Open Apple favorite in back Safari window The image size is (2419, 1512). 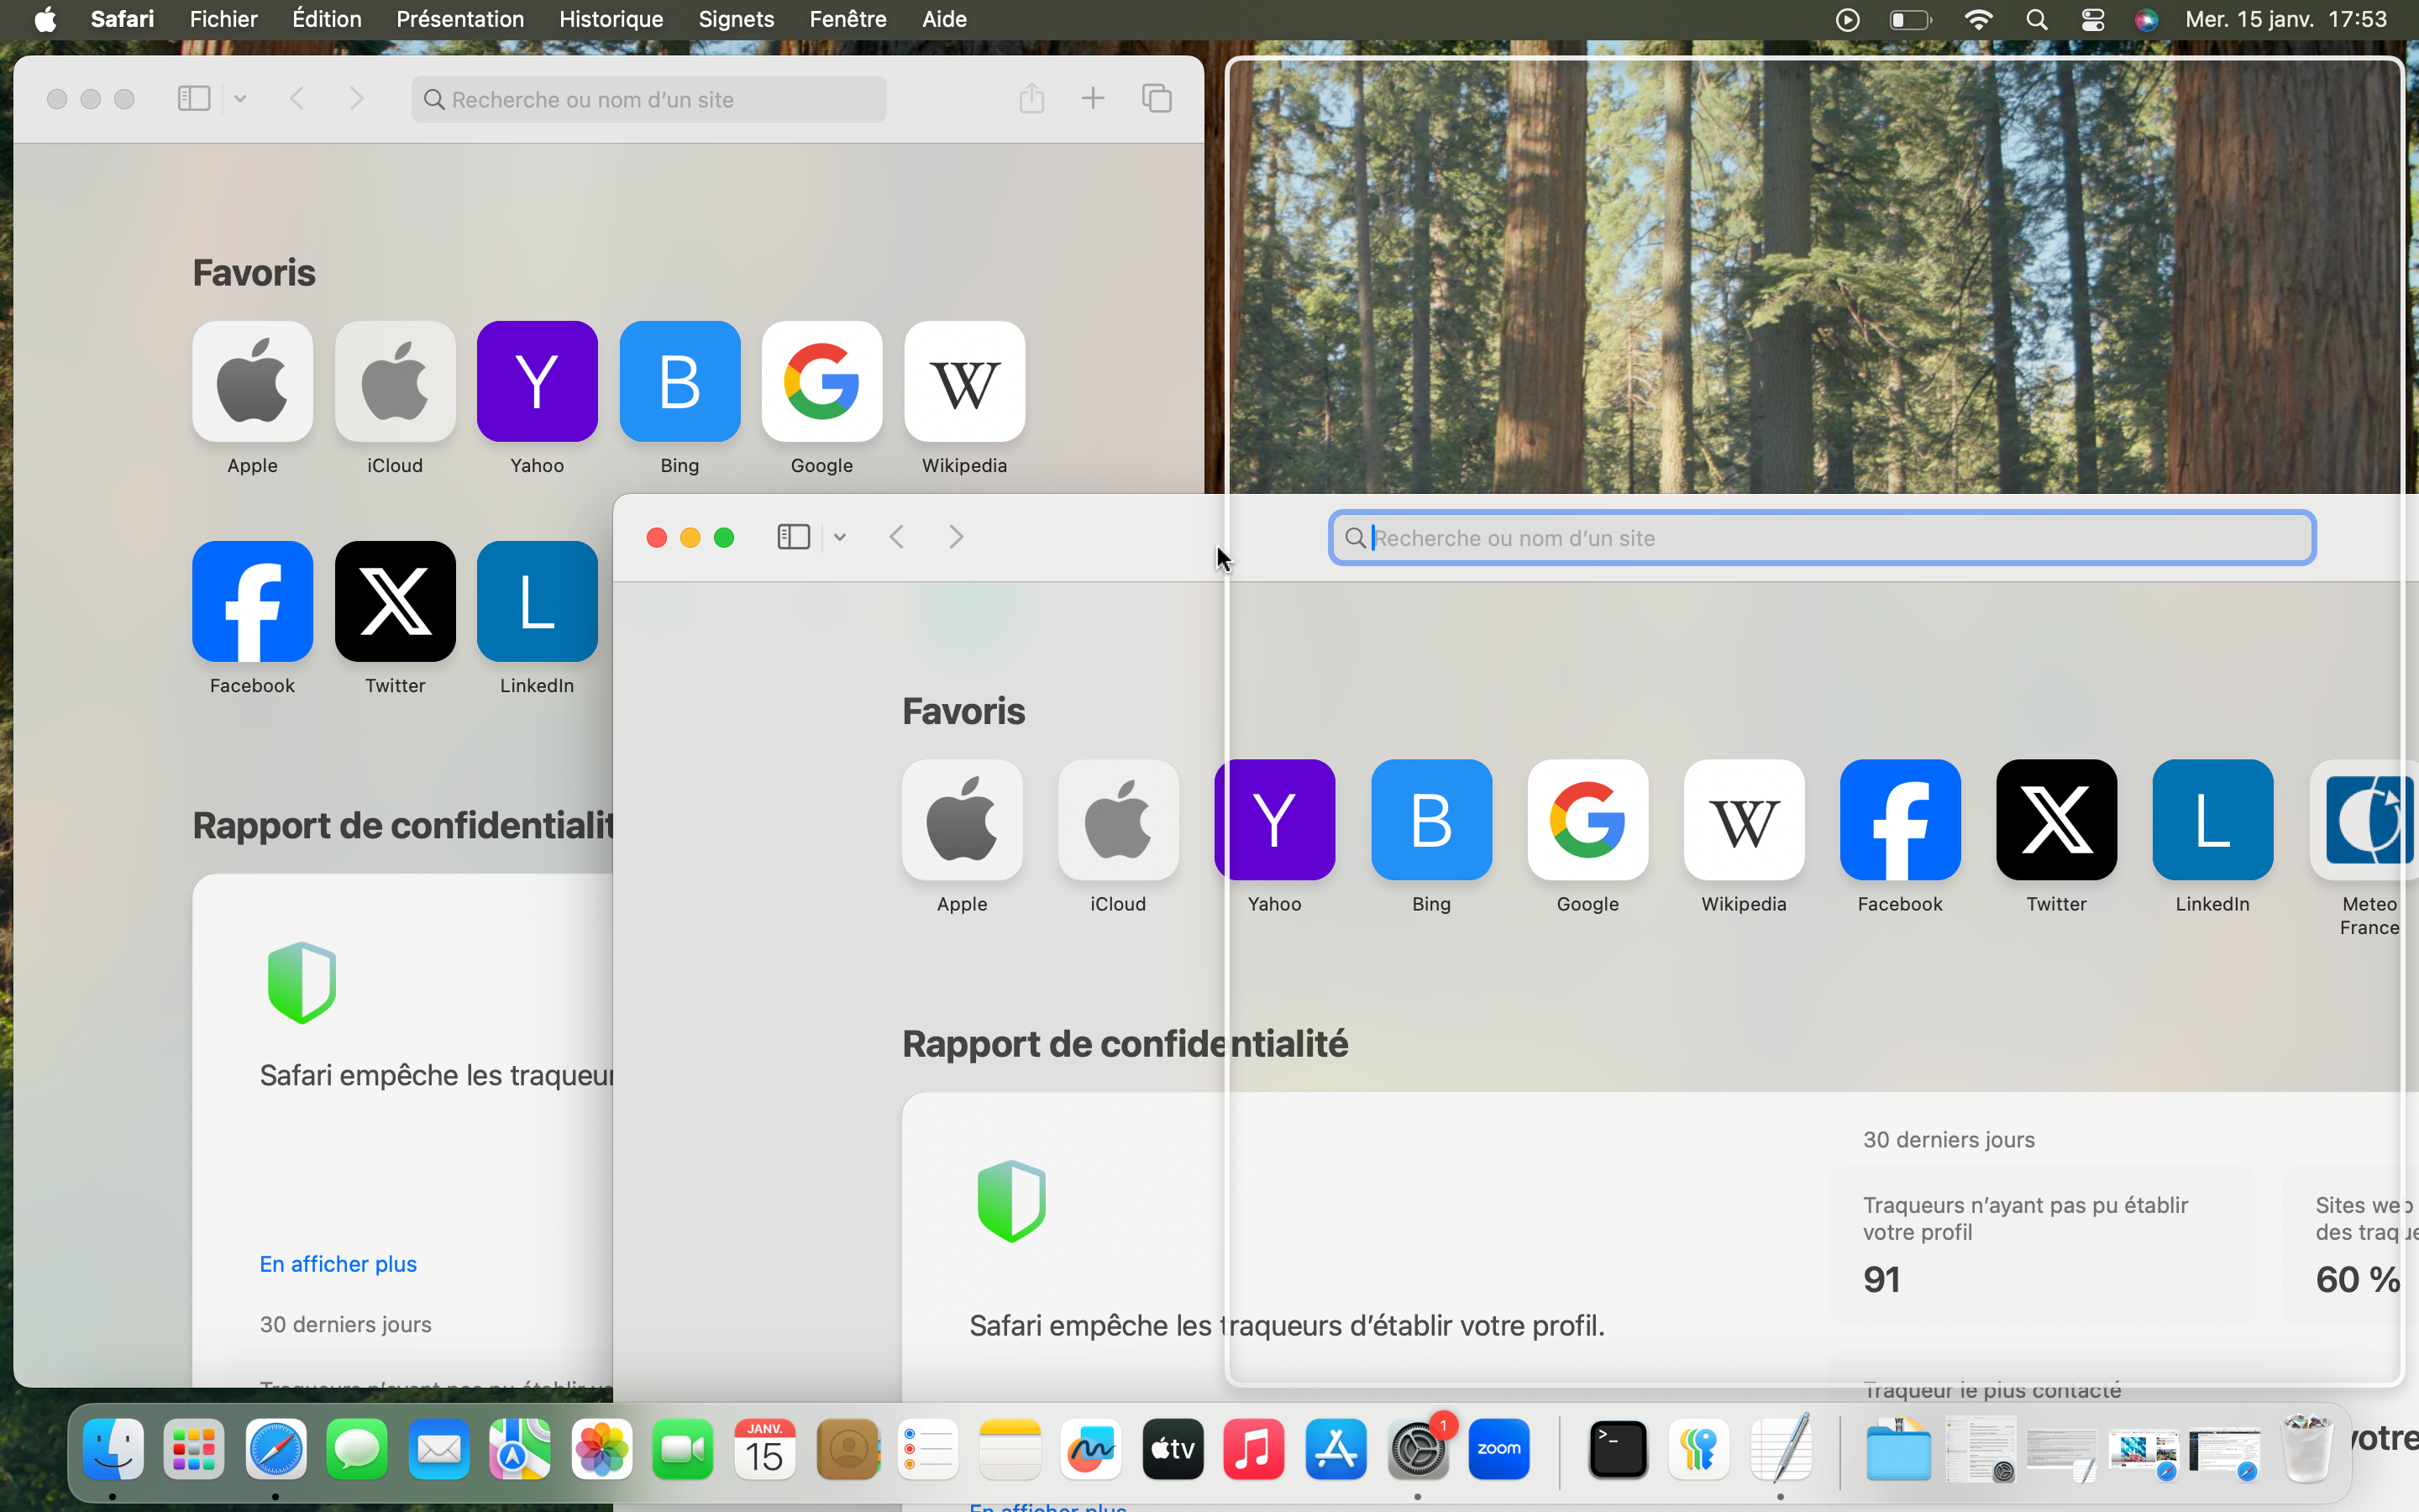tap(252, 381)
